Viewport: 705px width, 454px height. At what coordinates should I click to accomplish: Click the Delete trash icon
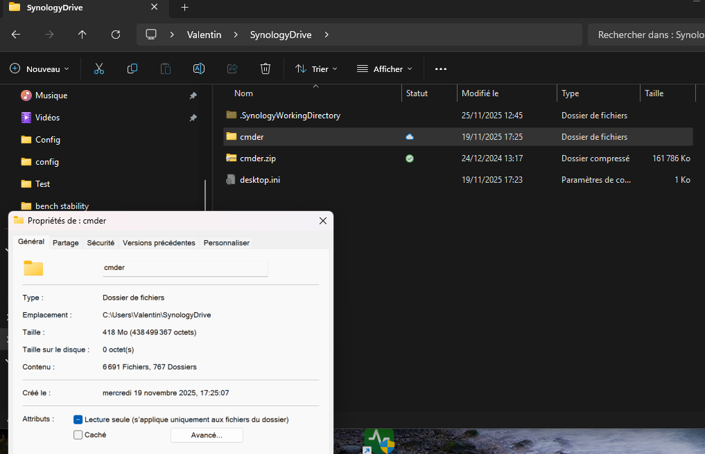coord(265,69)
